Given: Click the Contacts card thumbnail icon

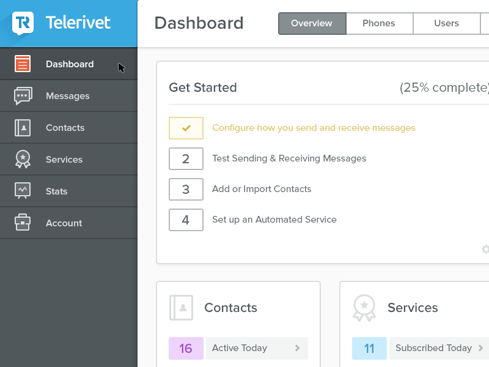Looking at the screenshot, I should tap(181, 308).
